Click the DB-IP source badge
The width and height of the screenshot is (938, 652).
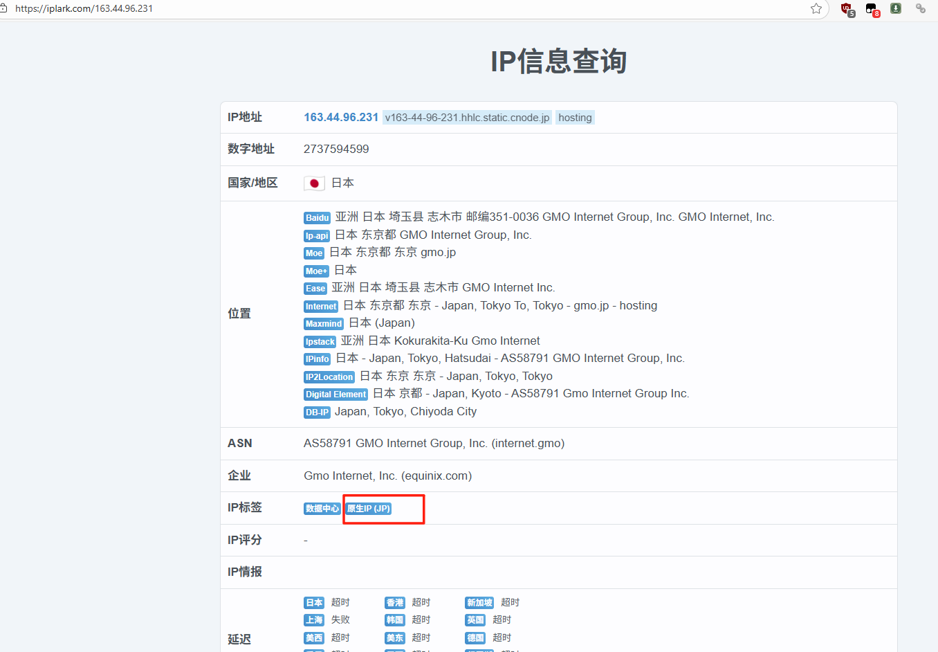pyautogui.click(x=317, y=413)
